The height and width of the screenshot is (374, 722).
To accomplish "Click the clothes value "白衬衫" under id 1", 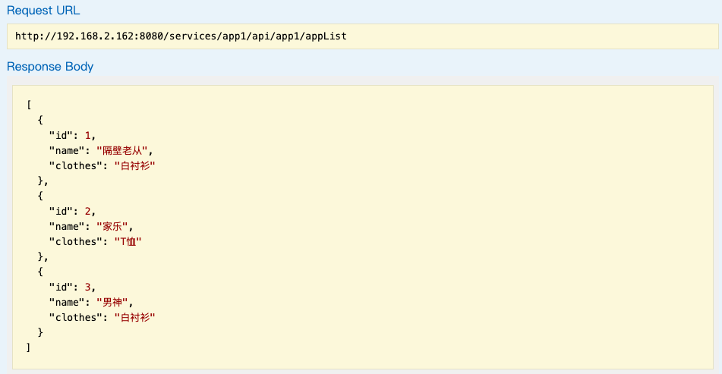I will [x=134, y=165].
